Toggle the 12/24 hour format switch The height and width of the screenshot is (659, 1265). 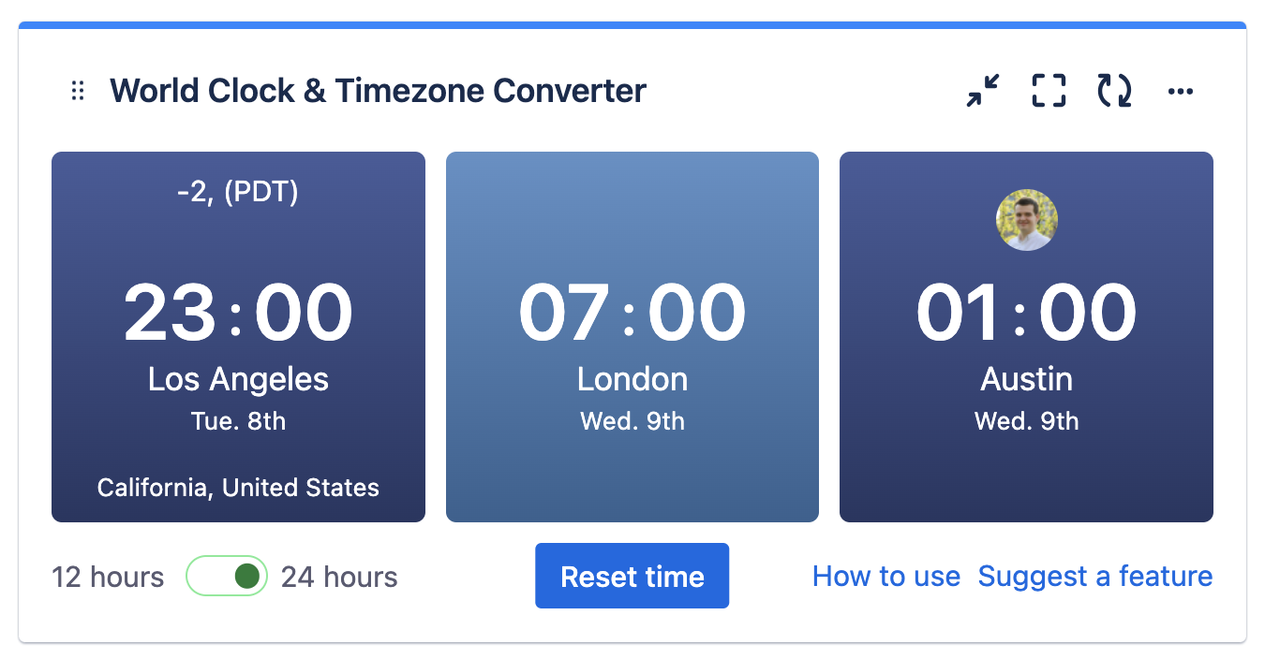tap(227, 576)
